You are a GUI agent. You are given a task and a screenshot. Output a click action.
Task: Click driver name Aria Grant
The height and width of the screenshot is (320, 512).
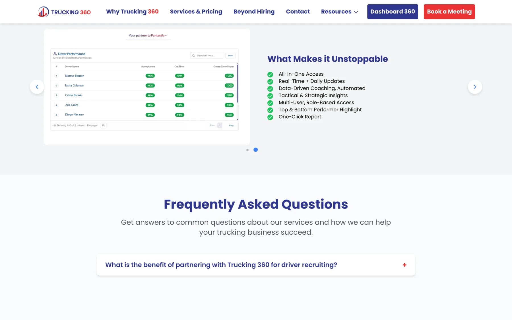(x=72, y=105)
